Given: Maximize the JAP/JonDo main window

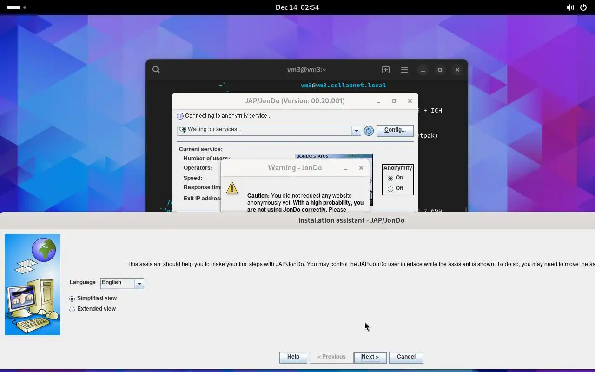Looking at the screenshot, I should tap(394, 101).
